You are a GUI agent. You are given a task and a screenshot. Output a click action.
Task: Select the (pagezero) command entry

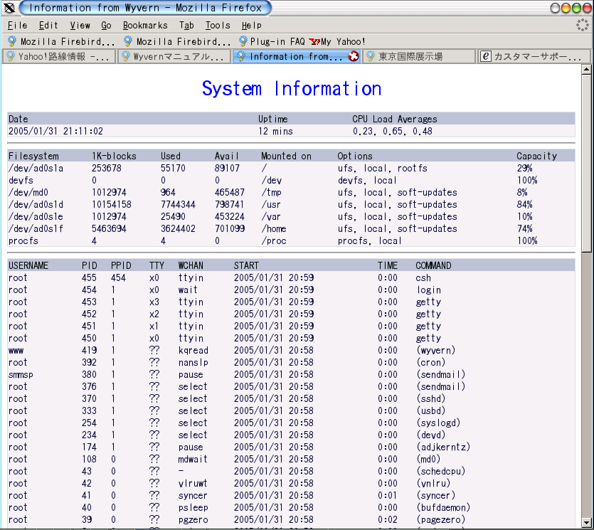click(x=440, y=520)
